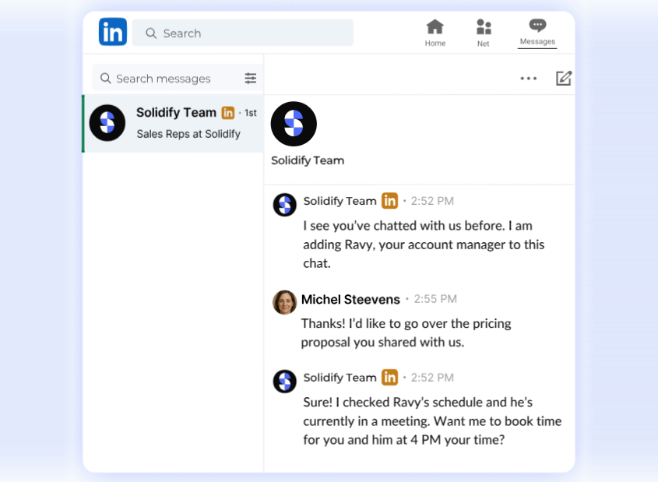Click Michel Steevens profile photo
This screenshot has height=482, width=658.
284,302
